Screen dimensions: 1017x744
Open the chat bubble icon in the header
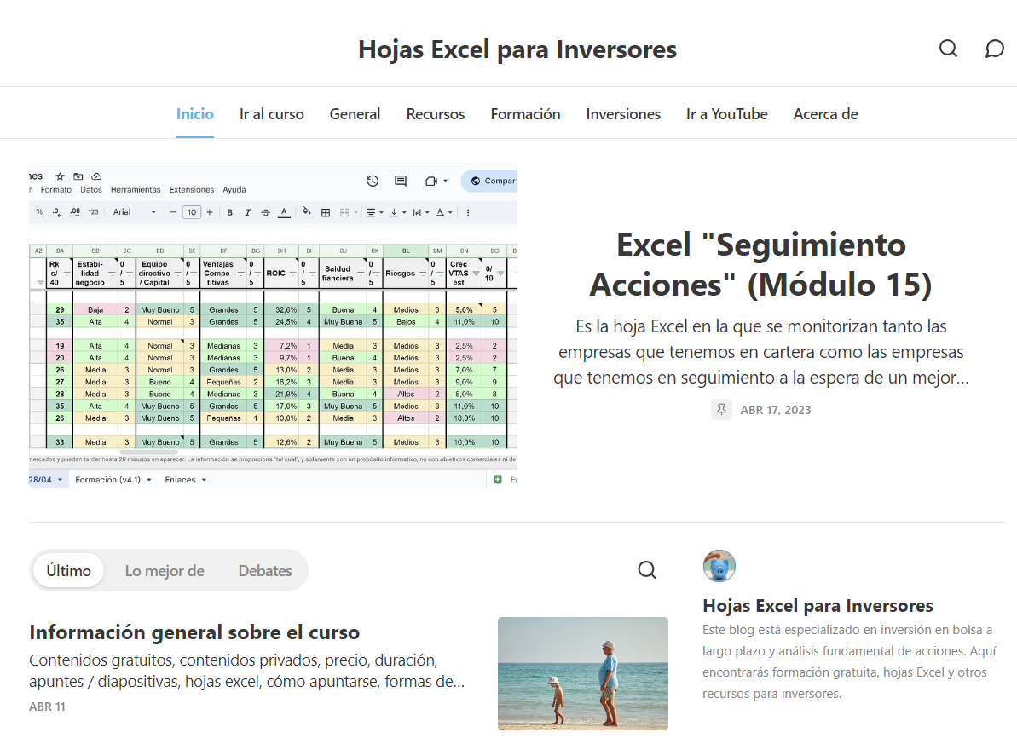(x=994, y=49)
